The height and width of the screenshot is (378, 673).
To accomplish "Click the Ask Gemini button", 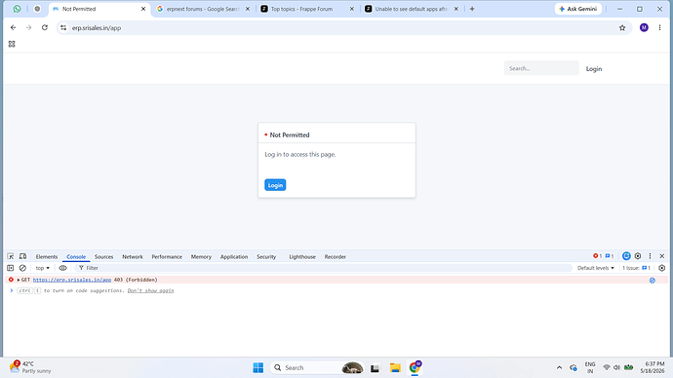I will (578, 9).
